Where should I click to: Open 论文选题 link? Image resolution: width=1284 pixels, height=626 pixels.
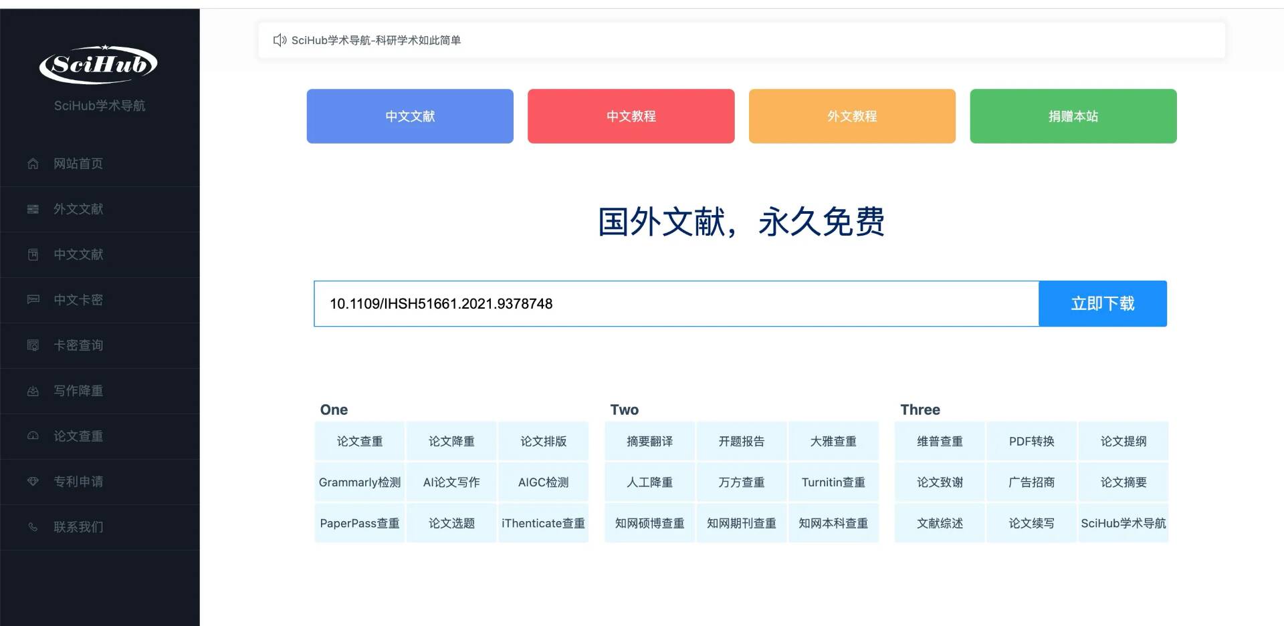coord(451,523)
